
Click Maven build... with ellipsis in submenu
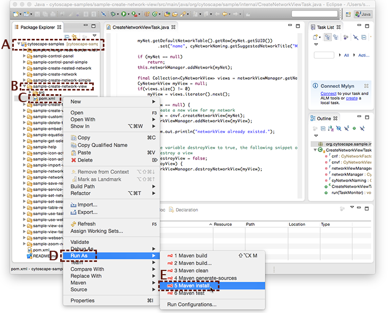click(212, 263)
